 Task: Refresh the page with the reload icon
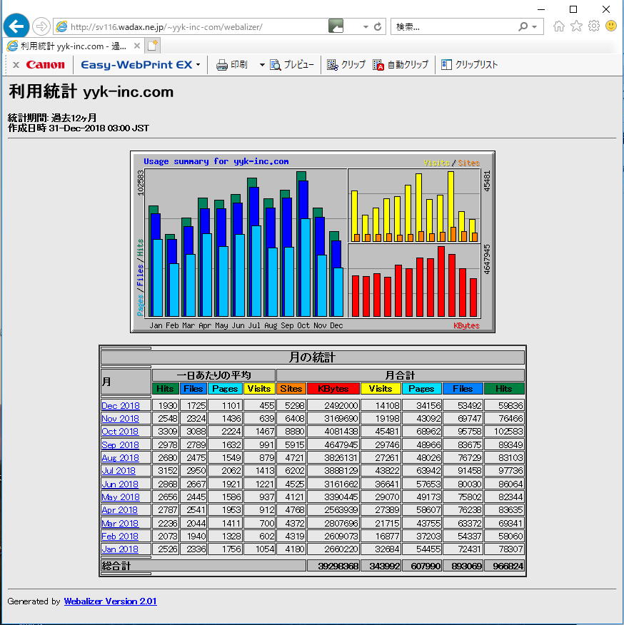378,26
